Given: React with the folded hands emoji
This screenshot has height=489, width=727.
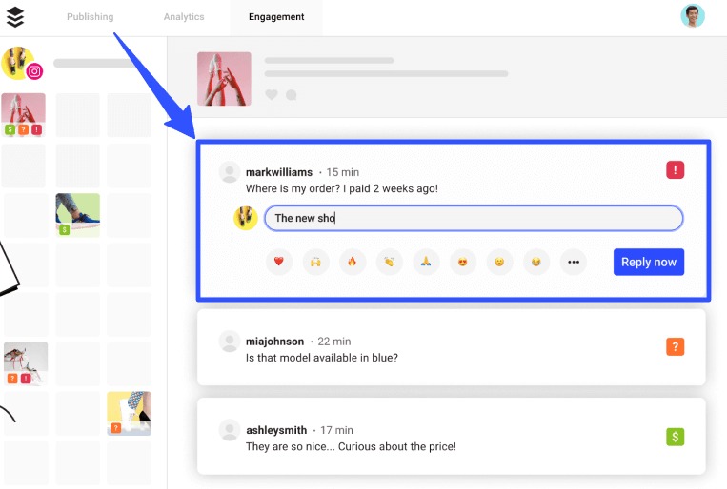Looking at the screenshot, I should tap(426, 262).
